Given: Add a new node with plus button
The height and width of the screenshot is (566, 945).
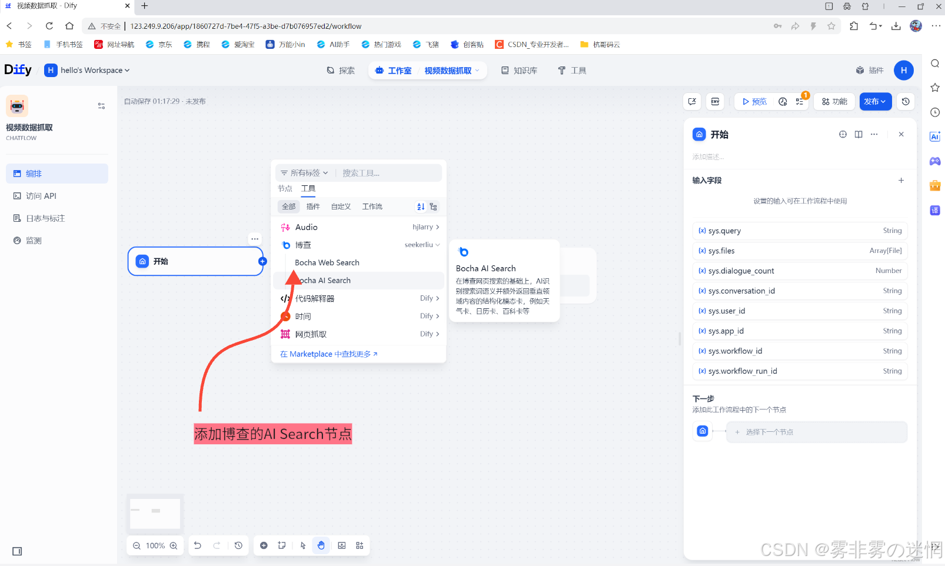Looking at the screenshot, I should pos(264,545).
